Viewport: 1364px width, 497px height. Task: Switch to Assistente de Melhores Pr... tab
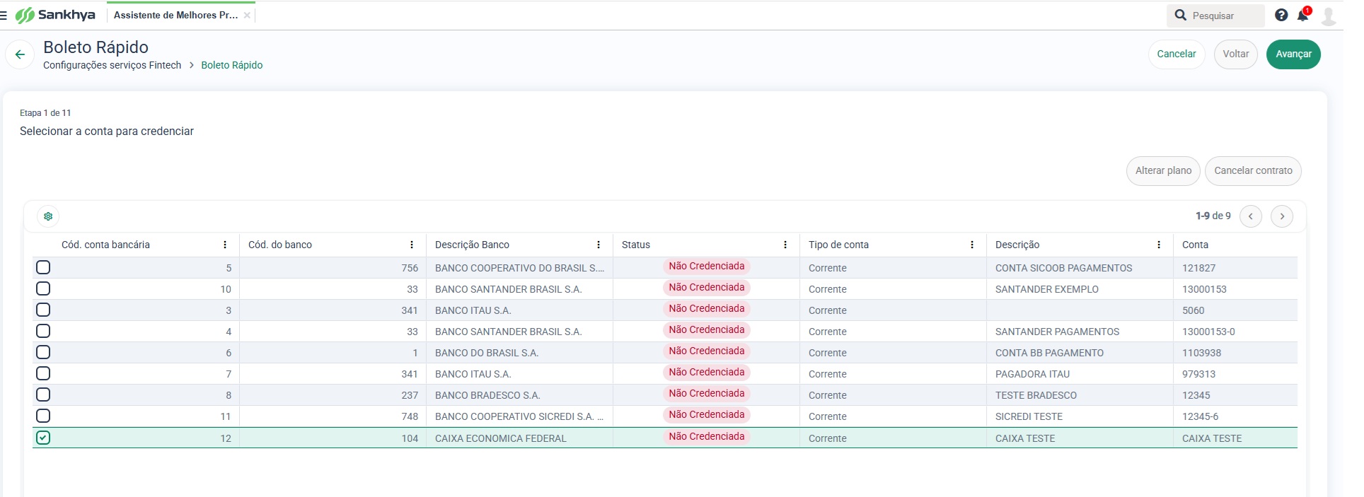click(x=175, y=15)
